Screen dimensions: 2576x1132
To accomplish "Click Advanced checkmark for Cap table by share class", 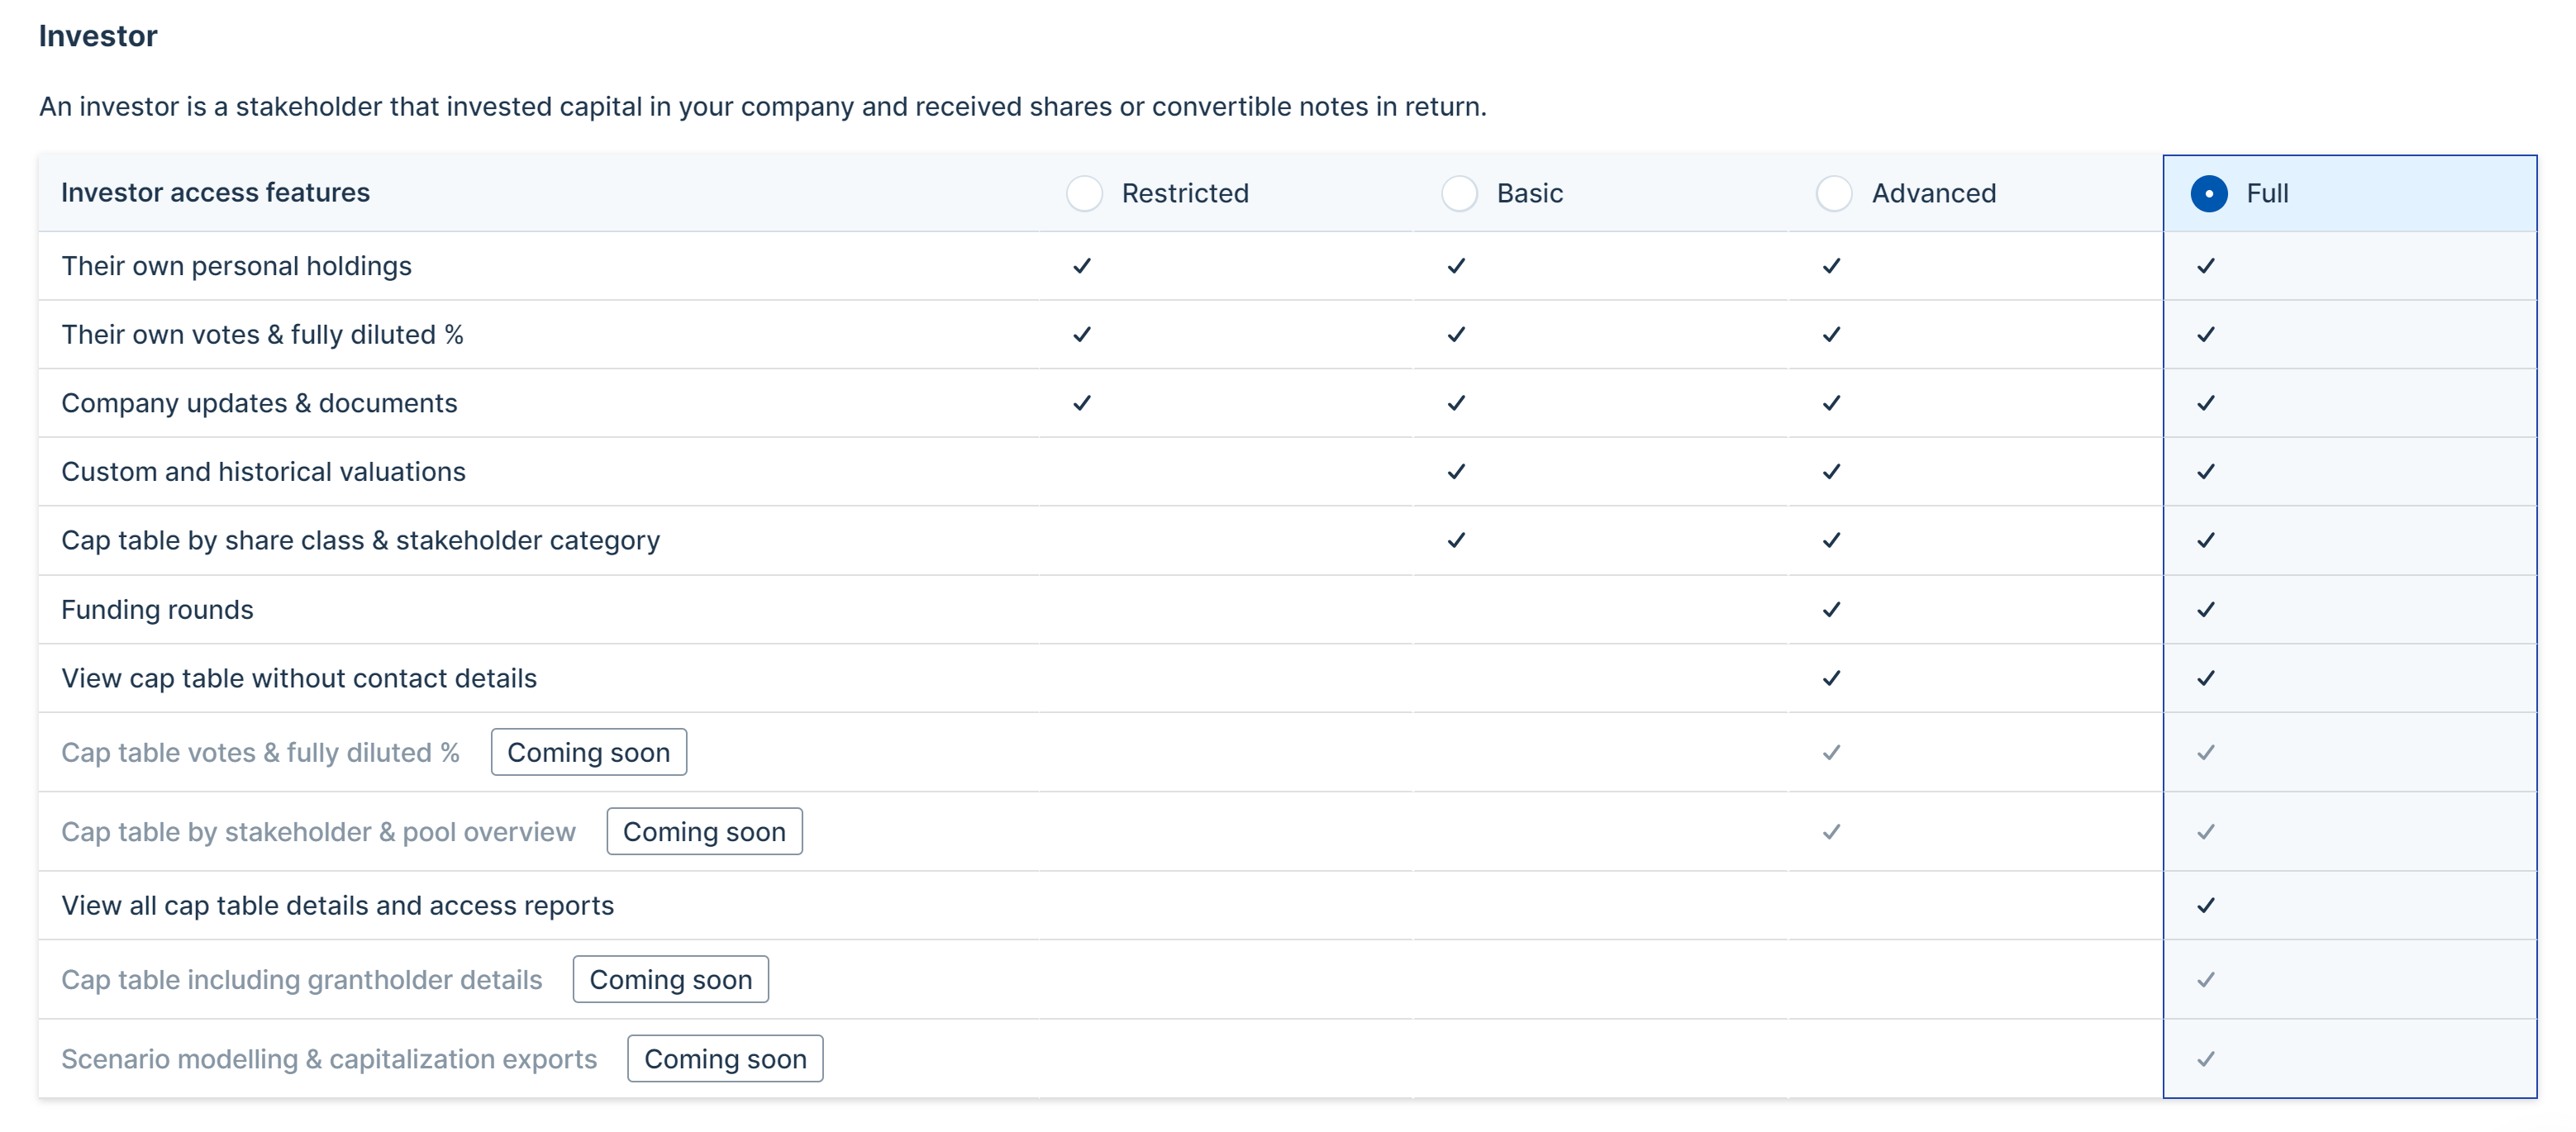I will click(x=1832, y=540).
